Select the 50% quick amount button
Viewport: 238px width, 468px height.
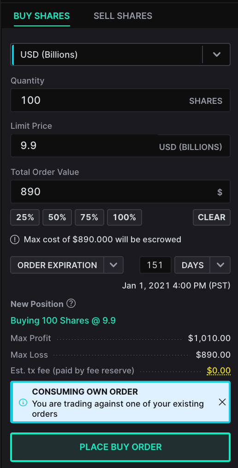pos(57,217)
